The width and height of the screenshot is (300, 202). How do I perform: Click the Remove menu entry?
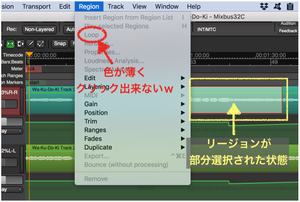click(x=132, y=179)
